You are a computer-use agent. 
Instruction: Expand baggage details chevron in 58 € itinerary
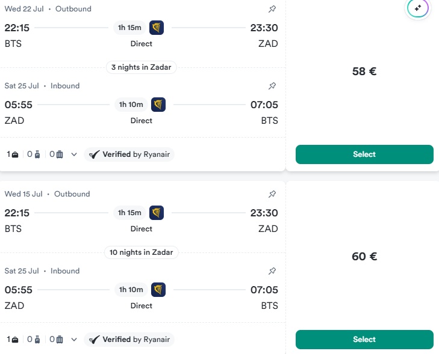(x=74, y=154)
